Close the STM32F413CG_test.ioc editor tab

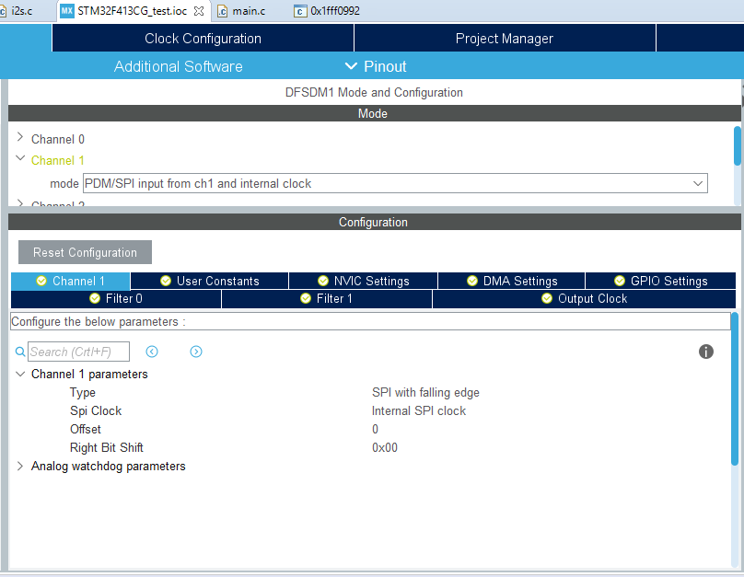click(x=199, y=11)
